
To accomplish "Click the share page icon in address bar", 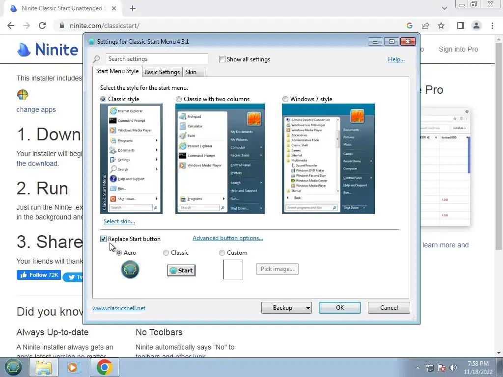I will 425,26.
